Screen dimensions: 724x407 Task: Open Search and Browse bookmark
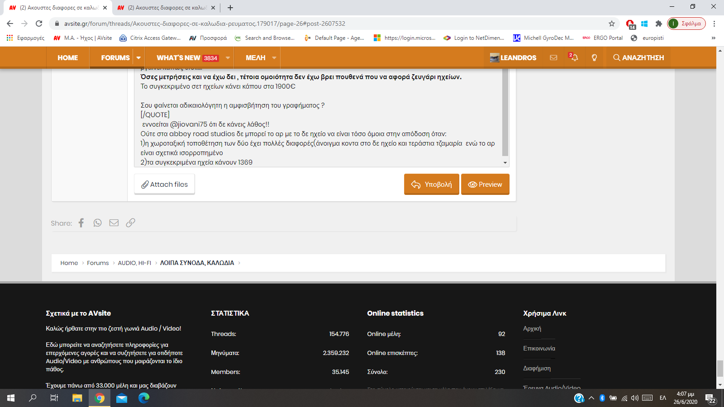[265, 38]
